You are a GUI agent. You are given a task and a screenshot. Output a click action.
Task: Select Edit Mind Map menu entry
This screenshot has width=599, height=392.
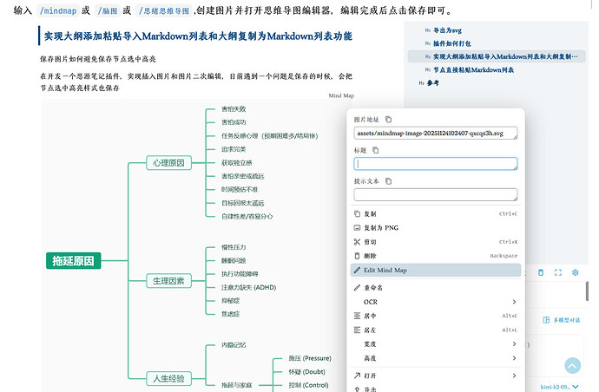click(436, 270)
